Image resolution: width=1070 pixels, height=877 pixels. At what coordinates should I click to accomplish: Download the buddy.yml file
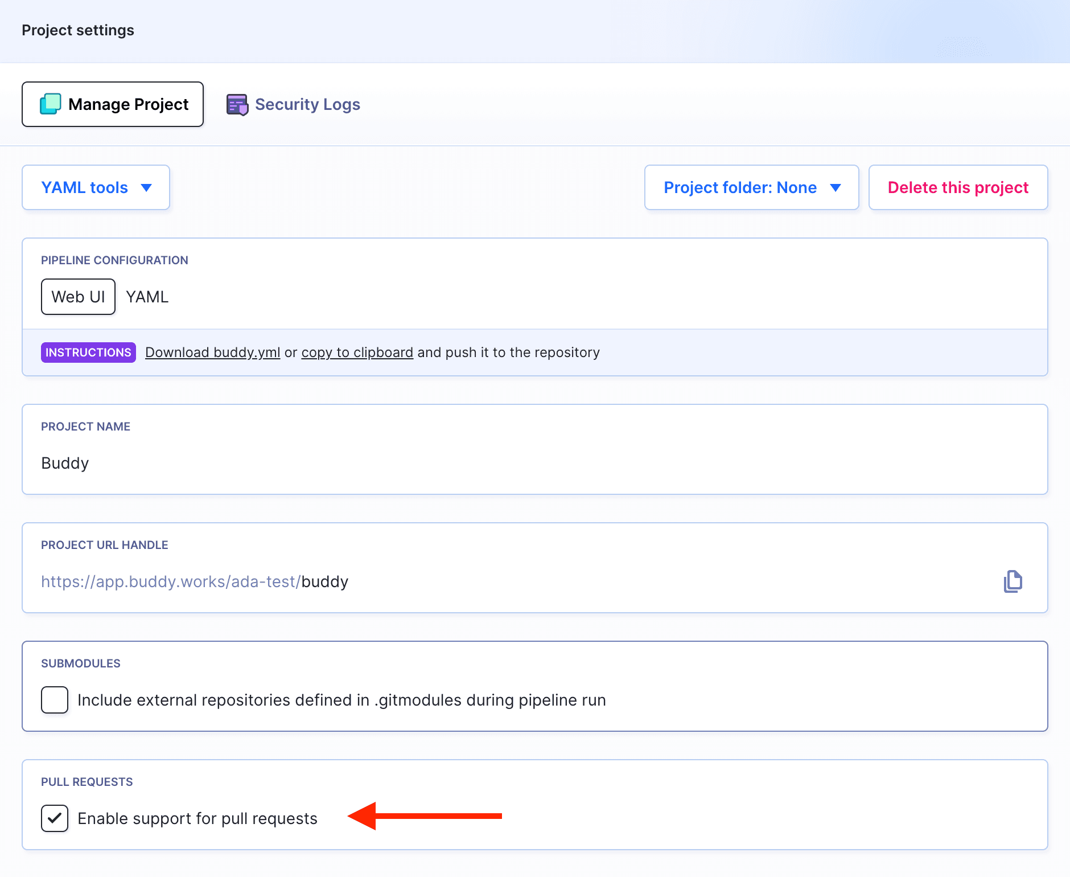[212, 352]
